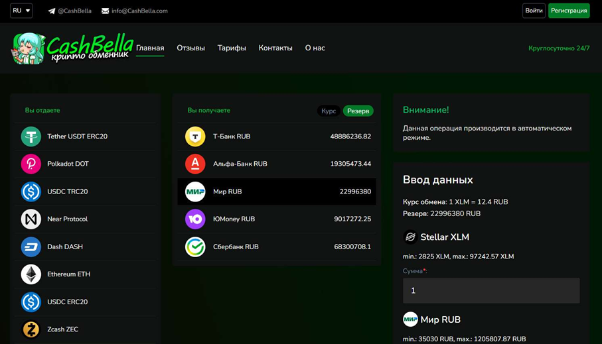
Task: Open the @CashBella Telegram link
Action: 70,11
